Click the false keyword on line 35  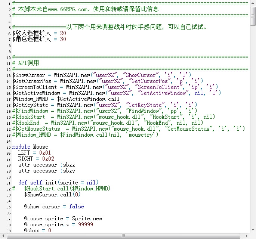76,207
